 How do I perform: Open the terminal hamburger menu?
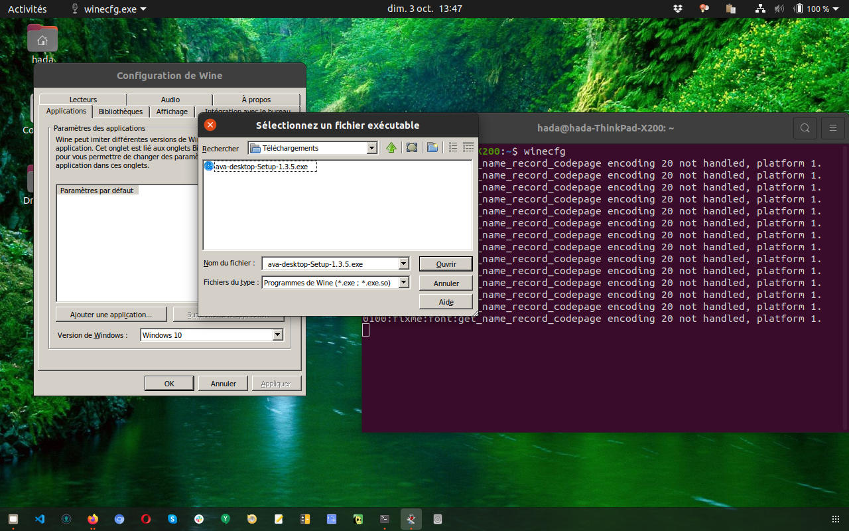click(833, 128)
